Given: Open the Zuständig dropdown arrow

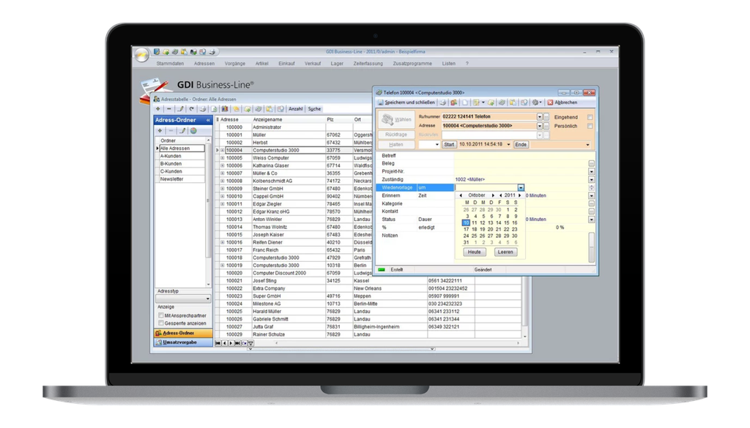Looking at the screenshot, I should pyautogui.click(x=592, y=179).
